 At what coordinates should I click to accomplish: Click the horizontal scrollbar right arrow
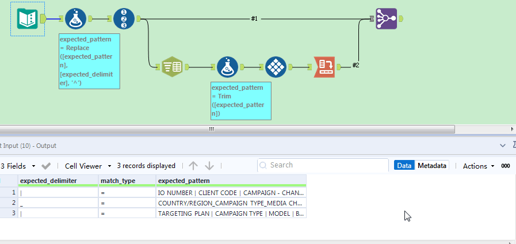(x=513, y=129)
